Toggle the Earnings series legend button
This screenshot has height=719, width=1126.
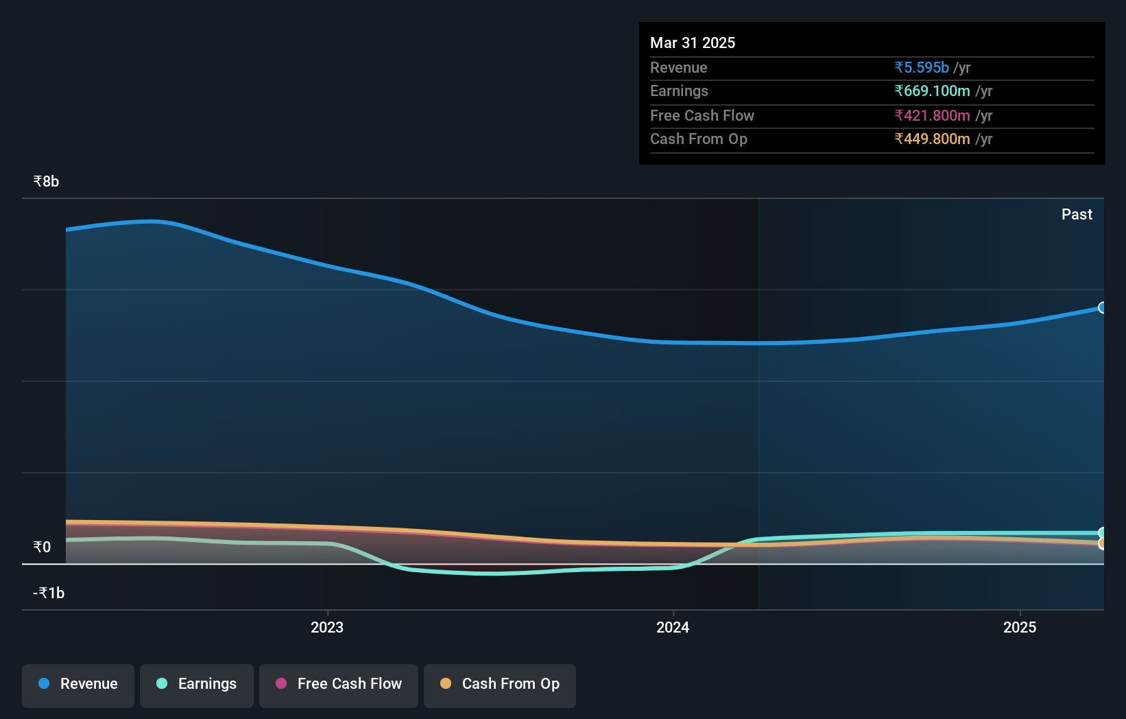pyautogui.click(x=197, y=685)
